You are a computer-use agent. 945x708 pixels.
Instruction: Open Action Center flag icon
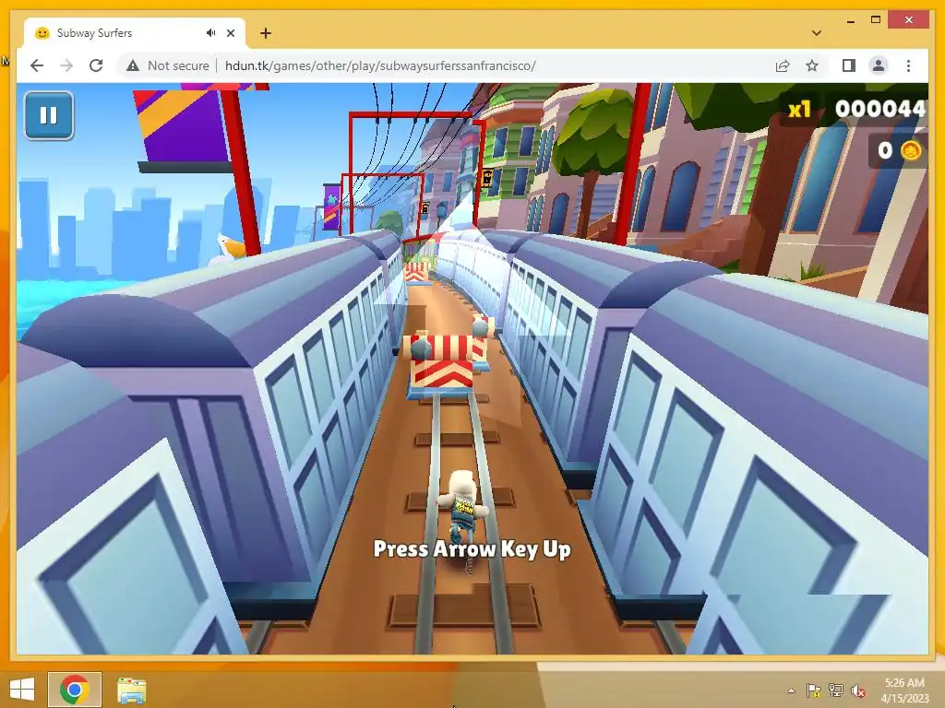pyautogui.click(x=813, y=690)
